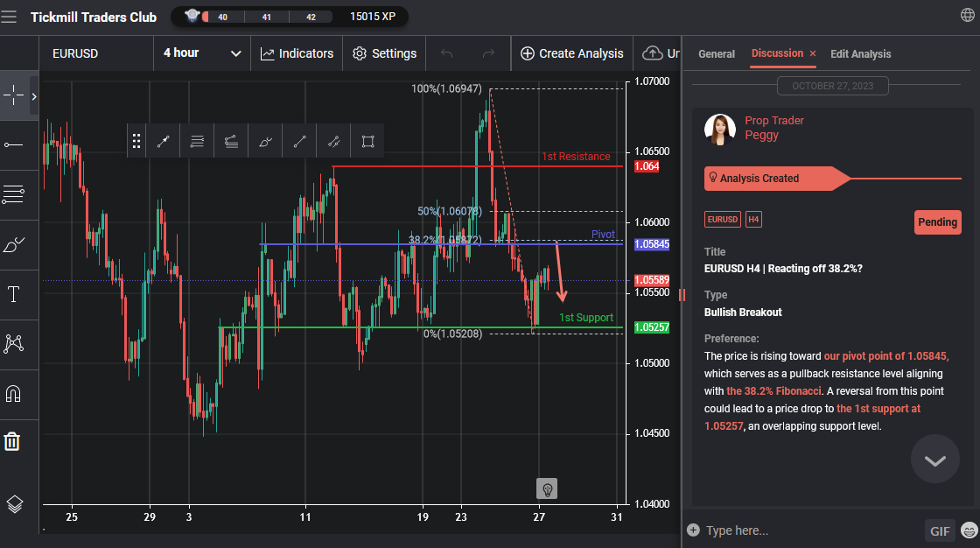Select the red forecast arrow on chart
This screenshot has height=548, width=980.
click(x=561, y=271)
